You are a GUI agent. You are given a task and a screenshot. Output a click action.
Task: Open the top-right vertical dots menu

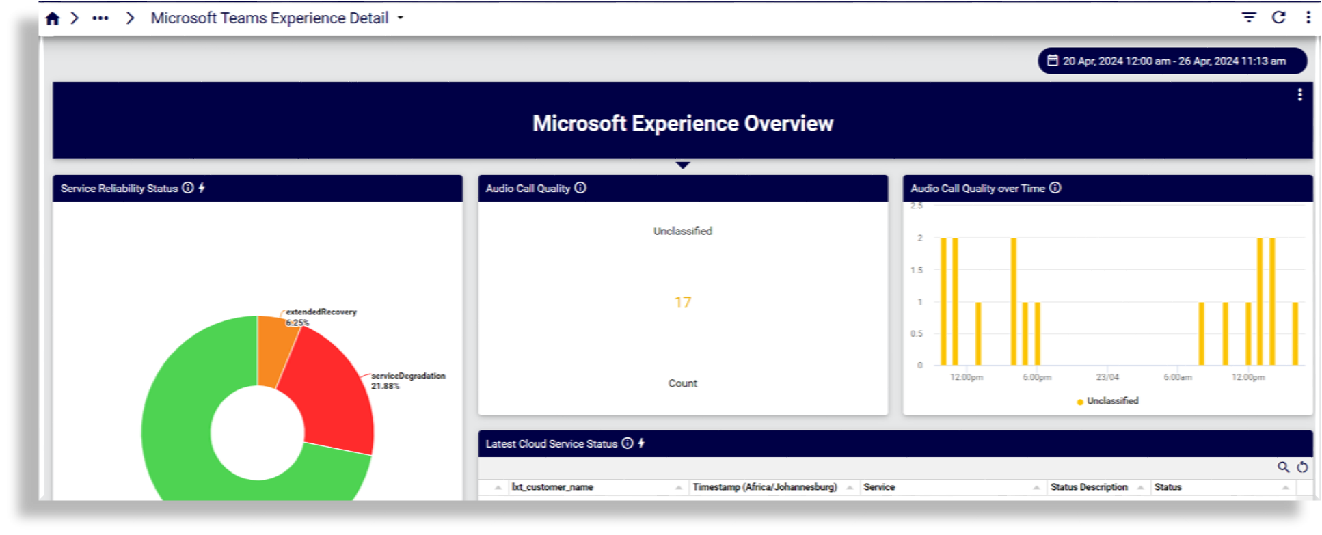1308,17
